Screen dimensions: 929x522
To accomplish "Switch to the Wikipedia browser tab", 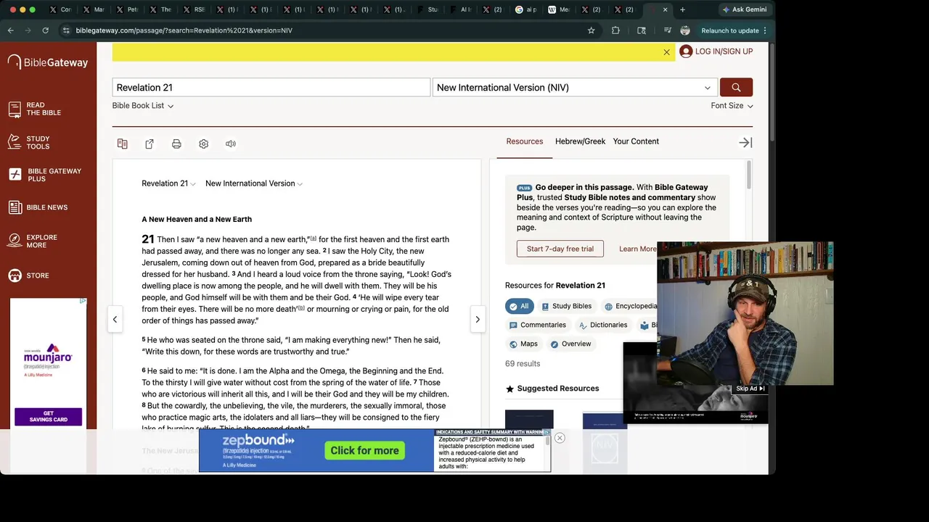I will (x=559, y=9).
